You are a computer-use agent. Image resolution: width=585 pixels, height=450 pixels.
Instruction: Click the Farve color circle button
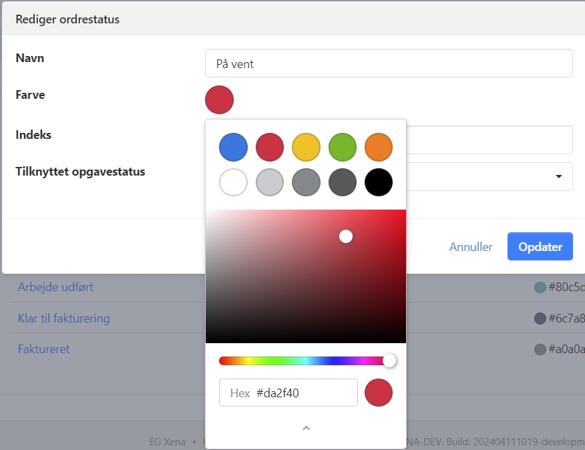[x=219, y=100]
